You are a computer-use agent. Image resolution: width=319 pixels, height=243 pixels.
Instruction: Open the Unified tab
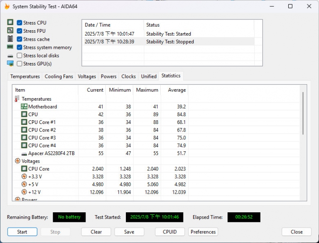149,76
